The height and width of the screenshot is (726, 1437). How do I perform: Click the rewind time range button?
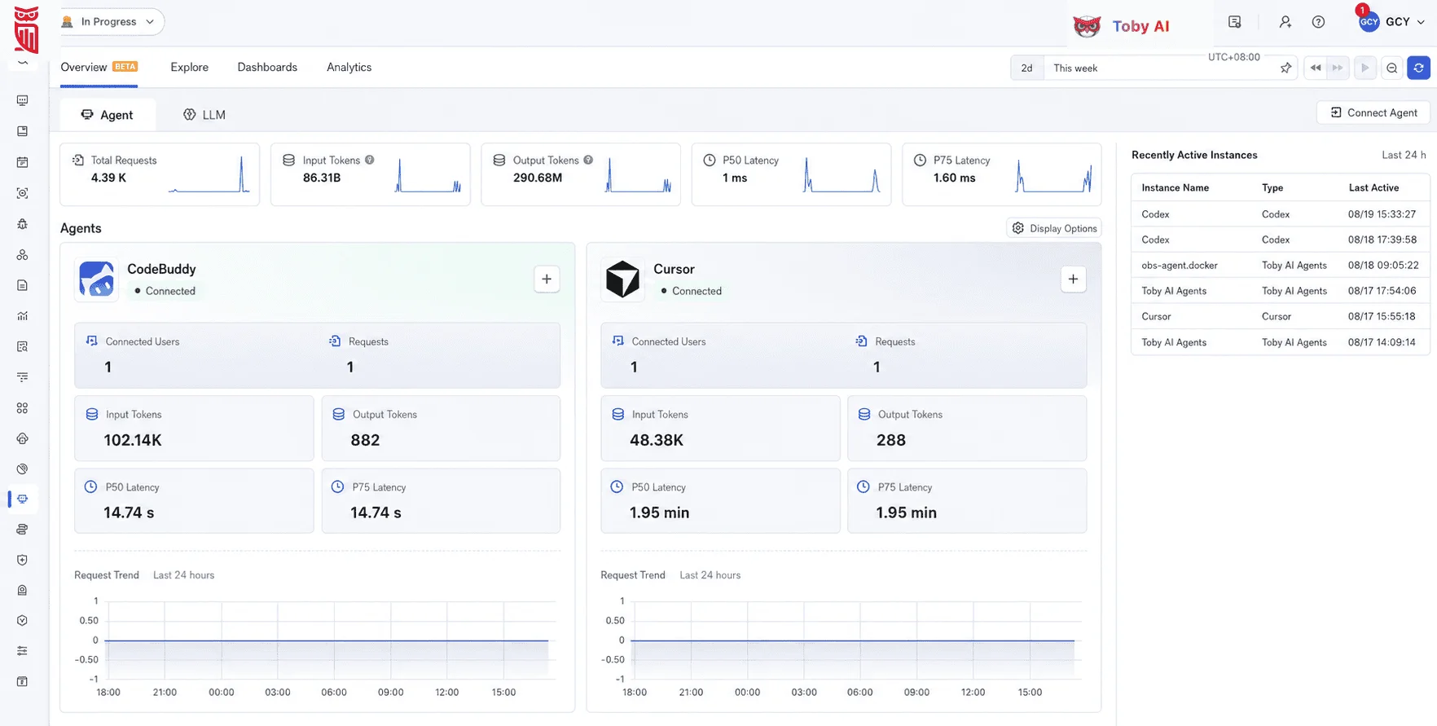pyautogui.click(x=1315, y=68)
